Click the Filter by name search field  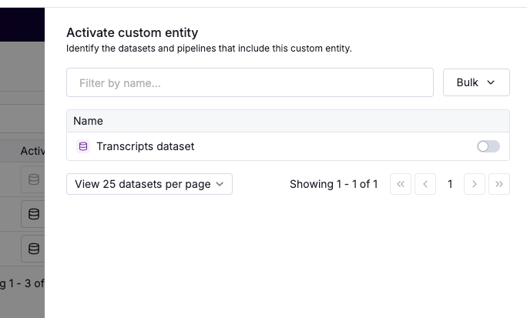coord(250,82)
